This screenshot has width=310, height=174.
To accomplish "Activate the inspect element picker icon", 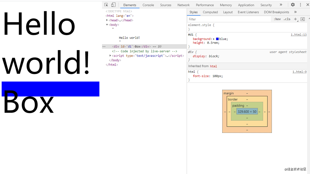I will (106, 5).
